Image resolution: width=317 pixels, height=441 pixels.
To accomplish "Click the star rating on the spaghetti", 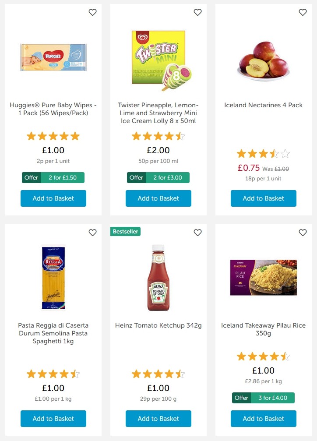I will pos(53,374).
